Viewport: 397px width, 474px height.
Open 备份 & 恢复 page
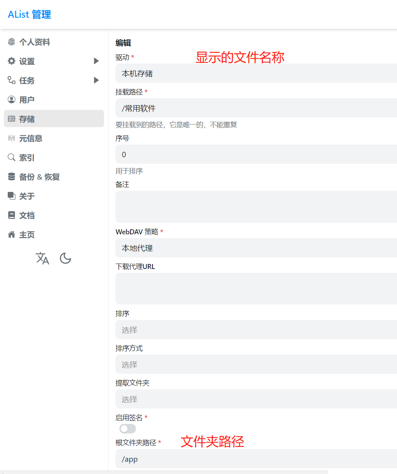pos(54,176)
